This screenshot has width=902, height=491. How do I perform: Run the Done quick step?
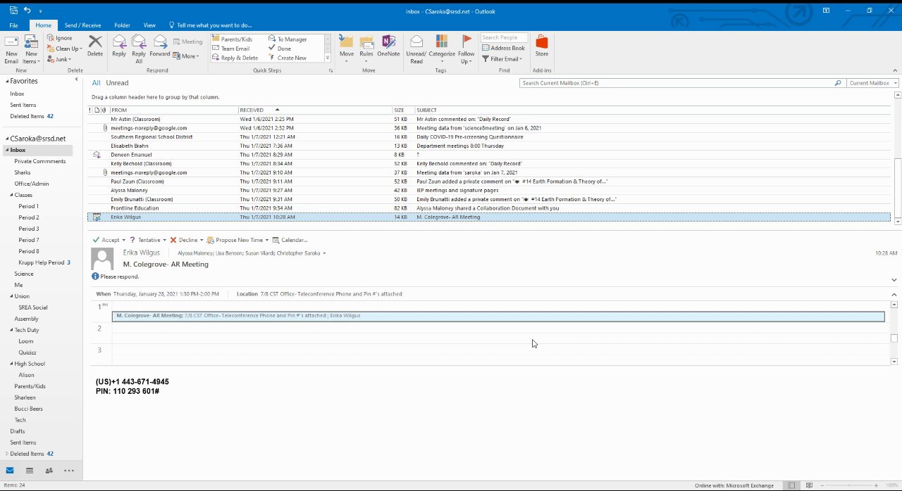(x=280, y=49)
